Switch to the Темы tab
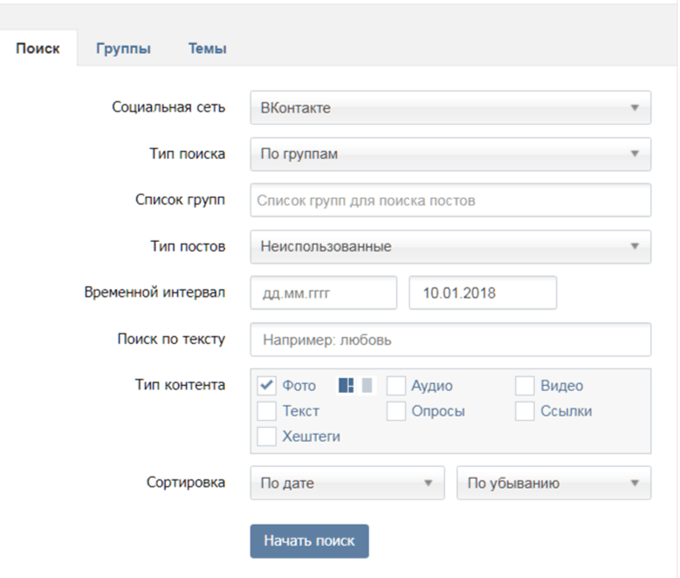The height and width of the screenshot is (578, 680). [207, 48]
